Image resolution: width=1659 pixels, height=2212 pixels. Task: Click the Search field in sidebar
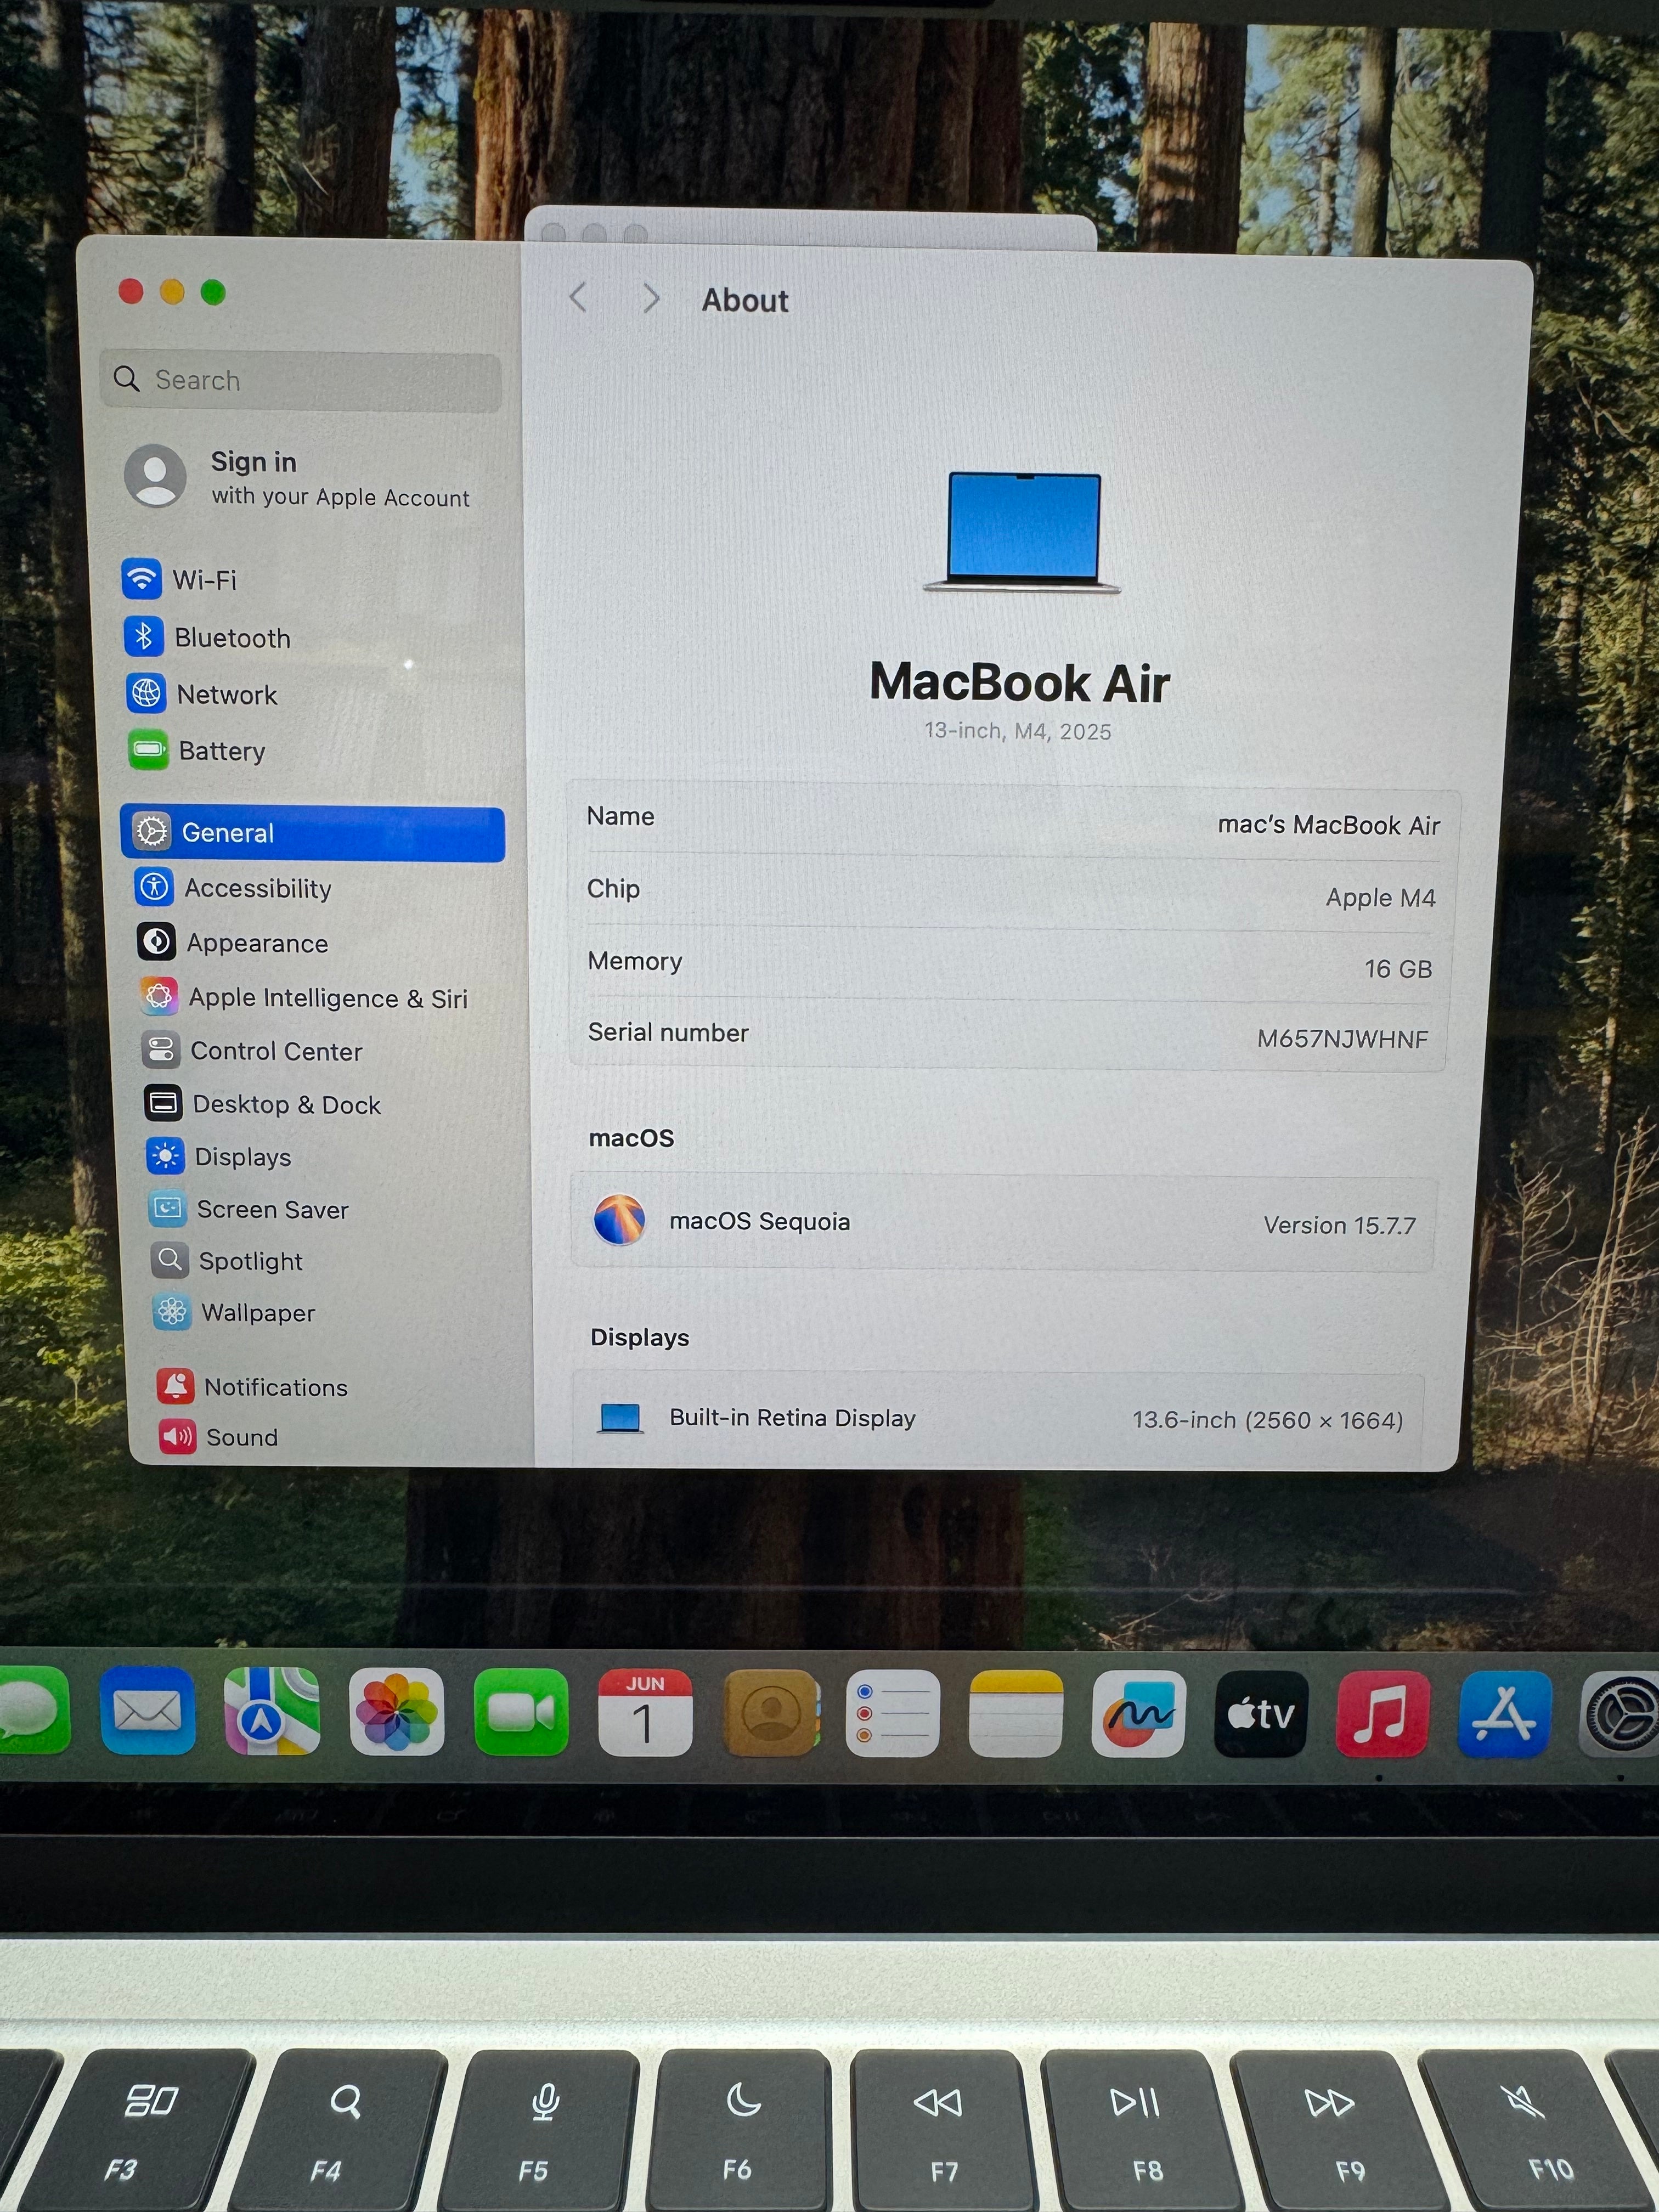(301, 381)
